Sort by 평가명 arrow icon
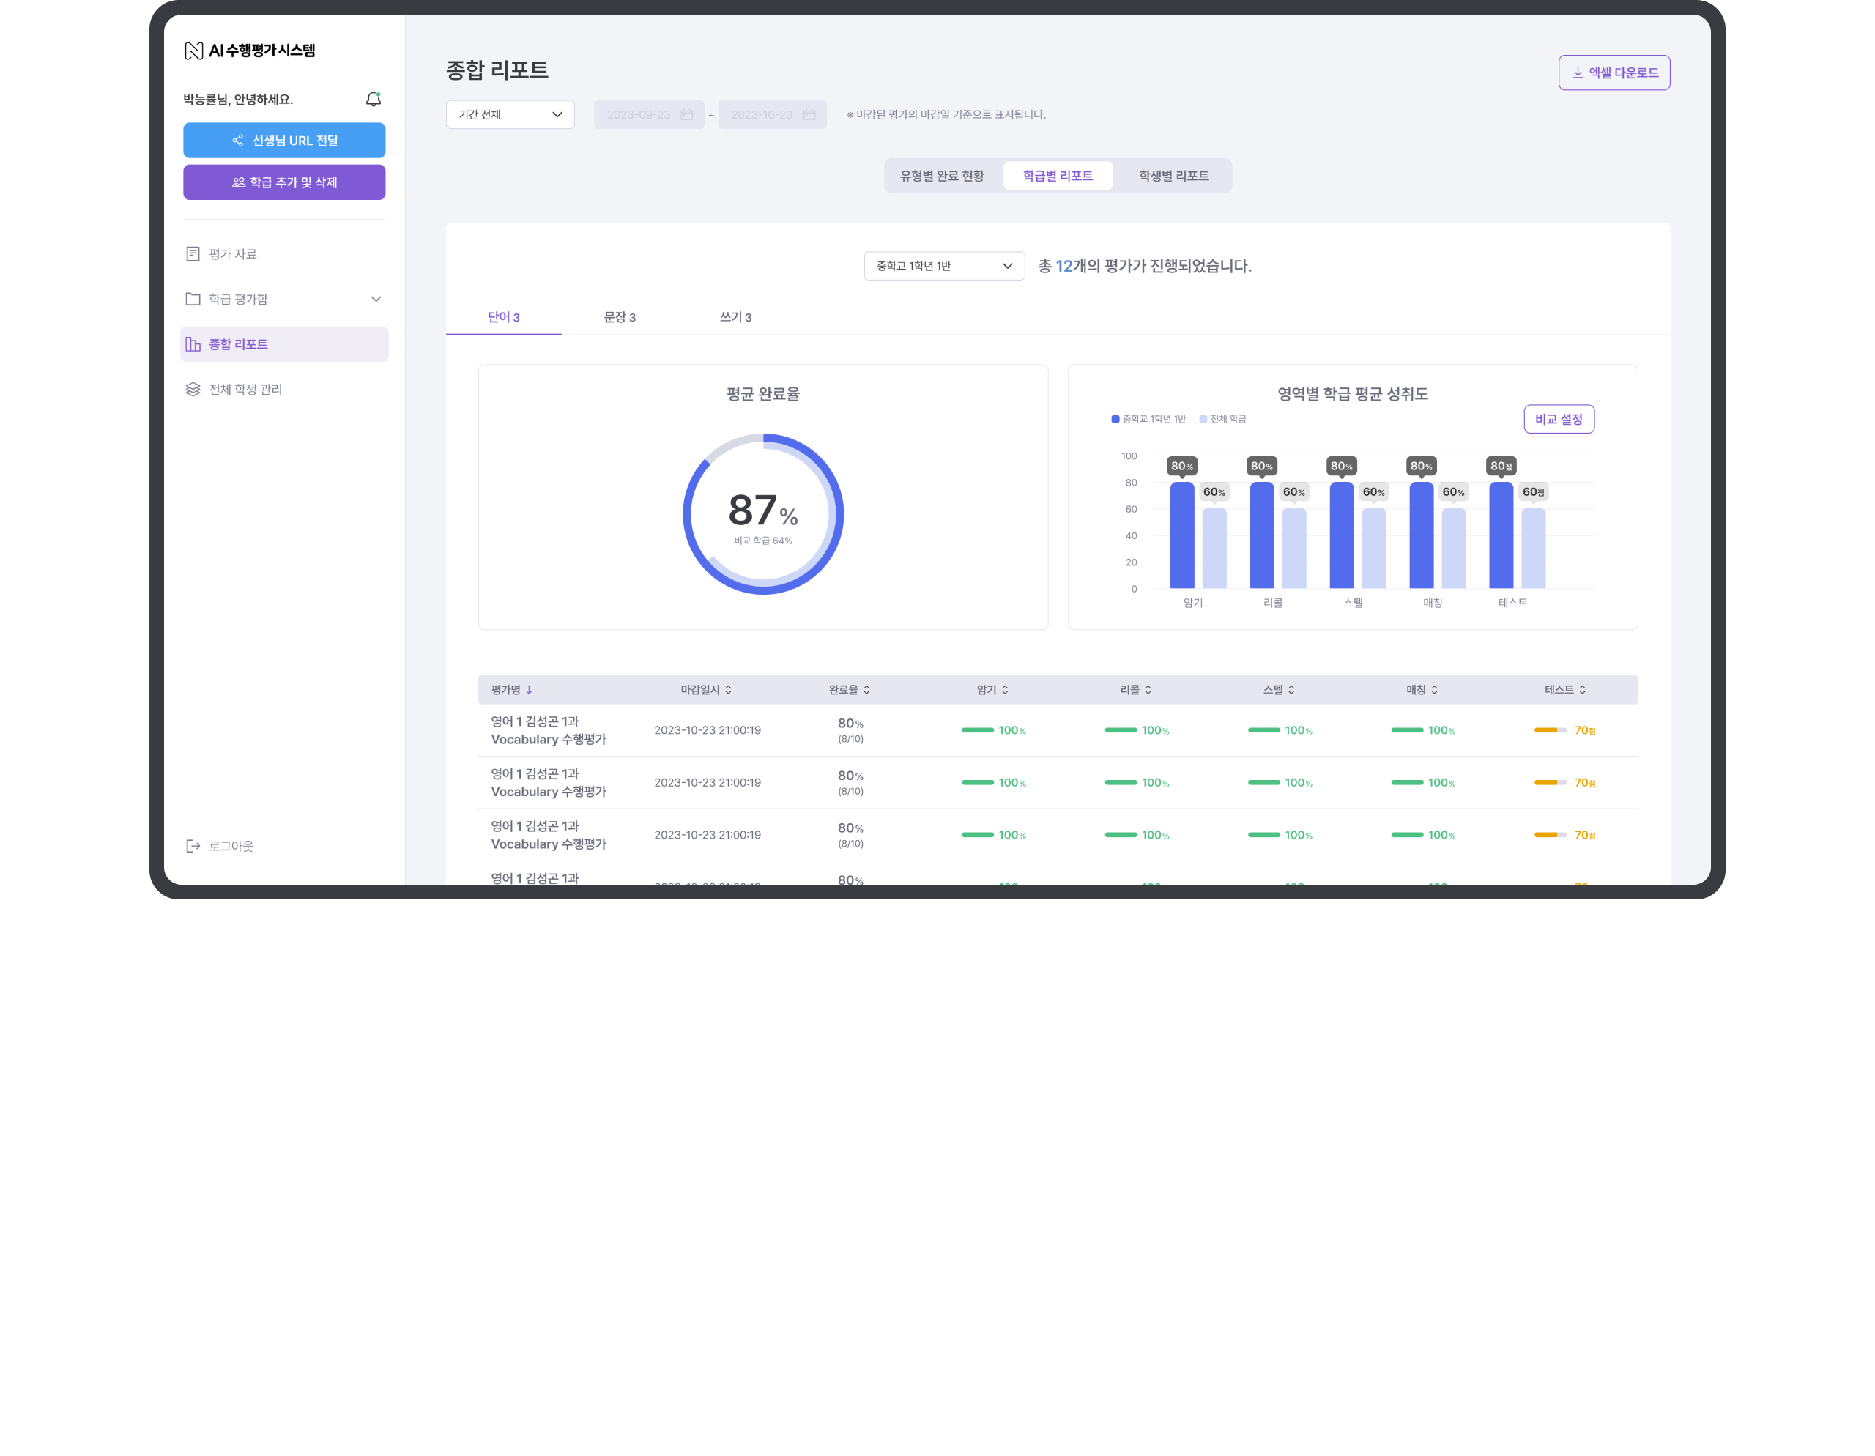 point(529,689)
